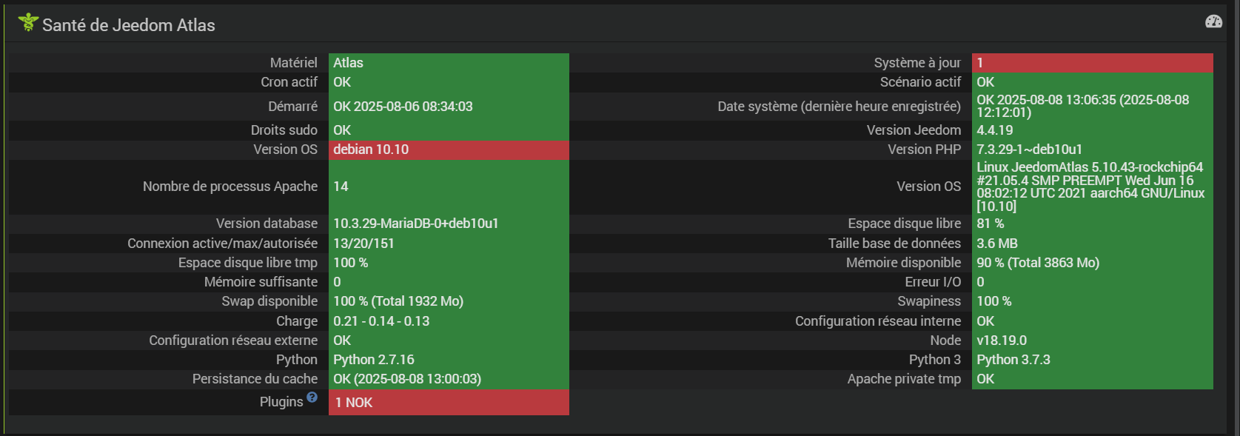Click the "Swapiness" label
Screen dimensions: 1240x436
point(929,301)
